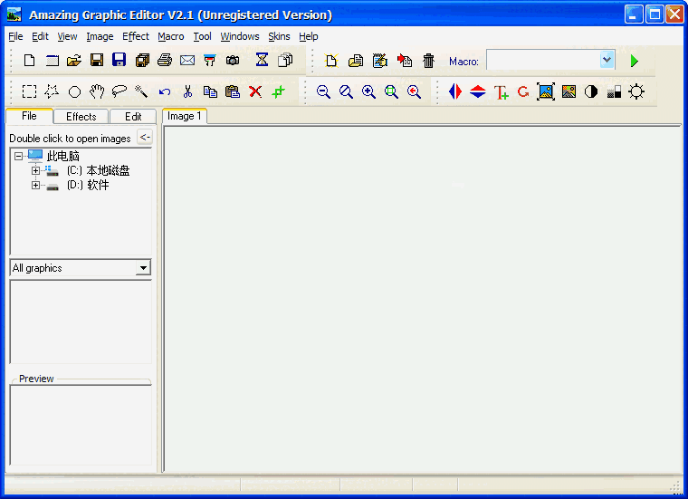Open the Effect menu
The image size is (688, 499).
(x=136, y=36)
